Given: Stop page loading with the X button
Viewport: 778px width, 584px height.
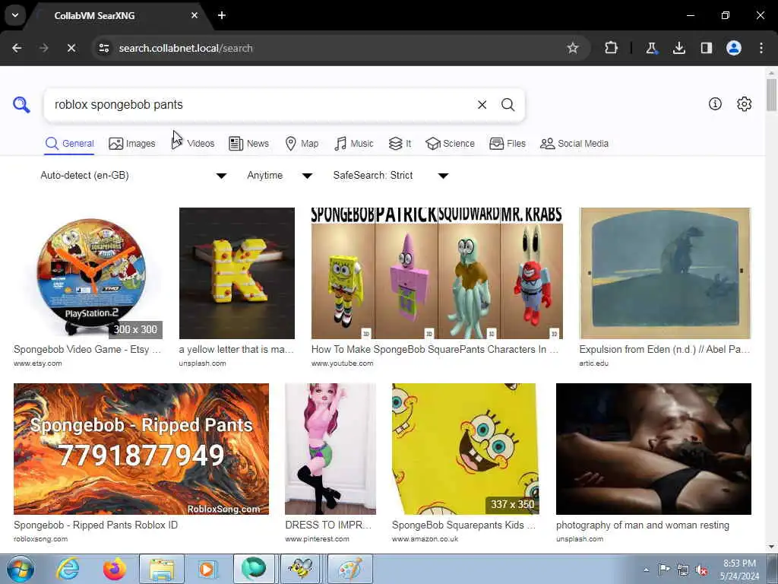Looking at the screenshot, I should (x=71, y=48).
